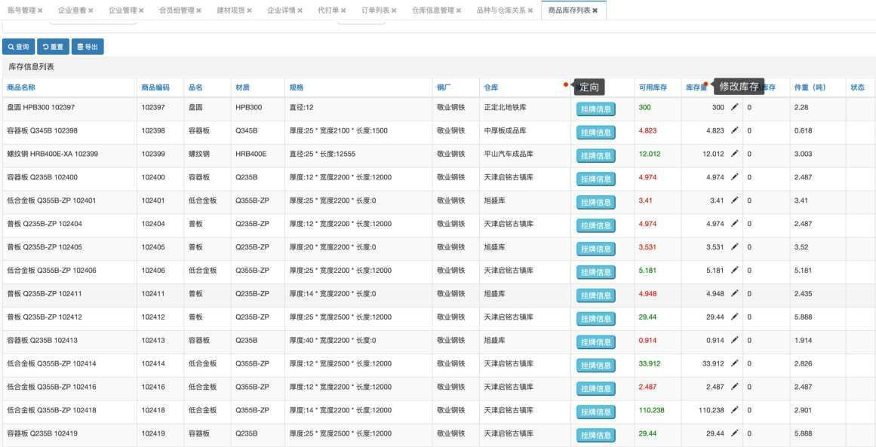Open 挂牌信息 for row 102416

tap(596, 388)
